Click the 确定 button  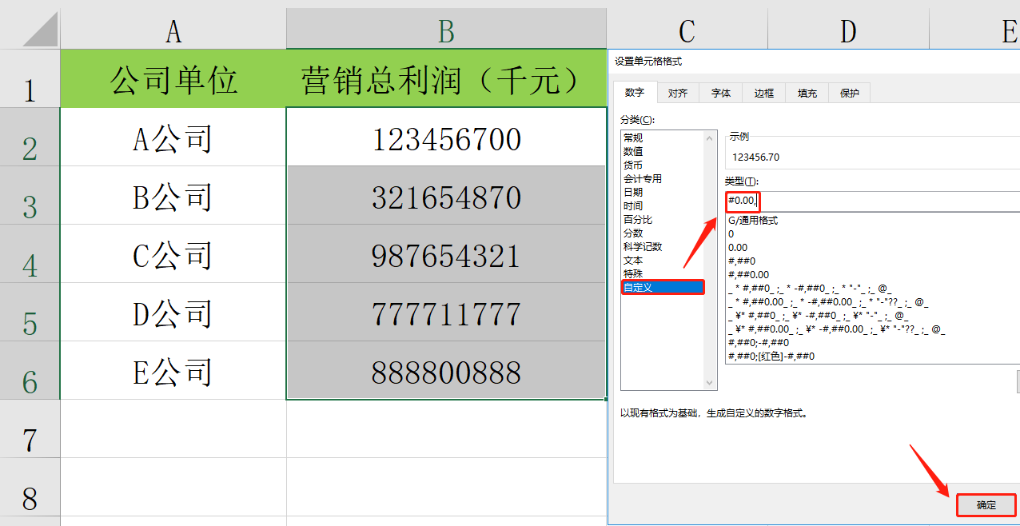pyautogui.click(x=986, y=505)
